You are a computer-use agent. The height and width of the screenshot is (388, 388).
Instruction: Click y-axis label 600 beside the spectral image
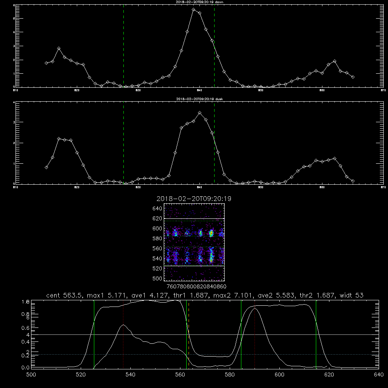tap(157, 229)
